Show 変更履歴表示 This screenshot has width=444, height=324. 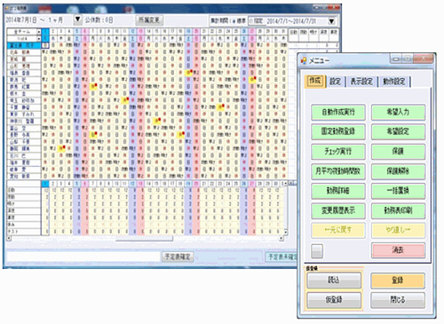pyautogui.click(x=338, y=210)
